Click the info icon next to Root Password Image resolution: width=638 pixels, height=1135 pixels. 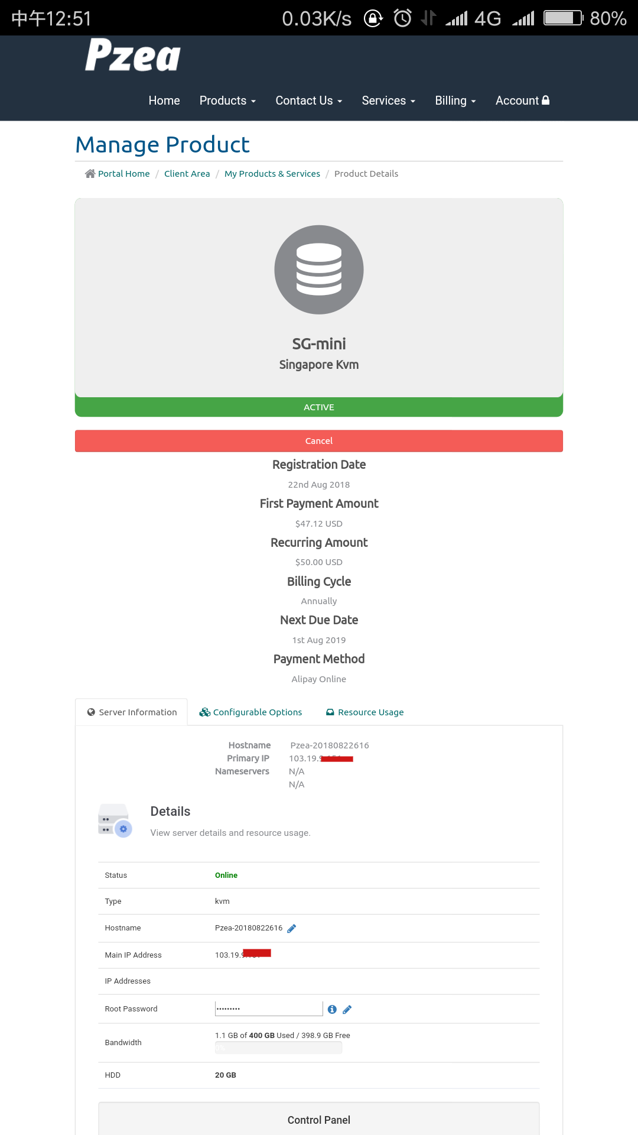[332, 1010]
